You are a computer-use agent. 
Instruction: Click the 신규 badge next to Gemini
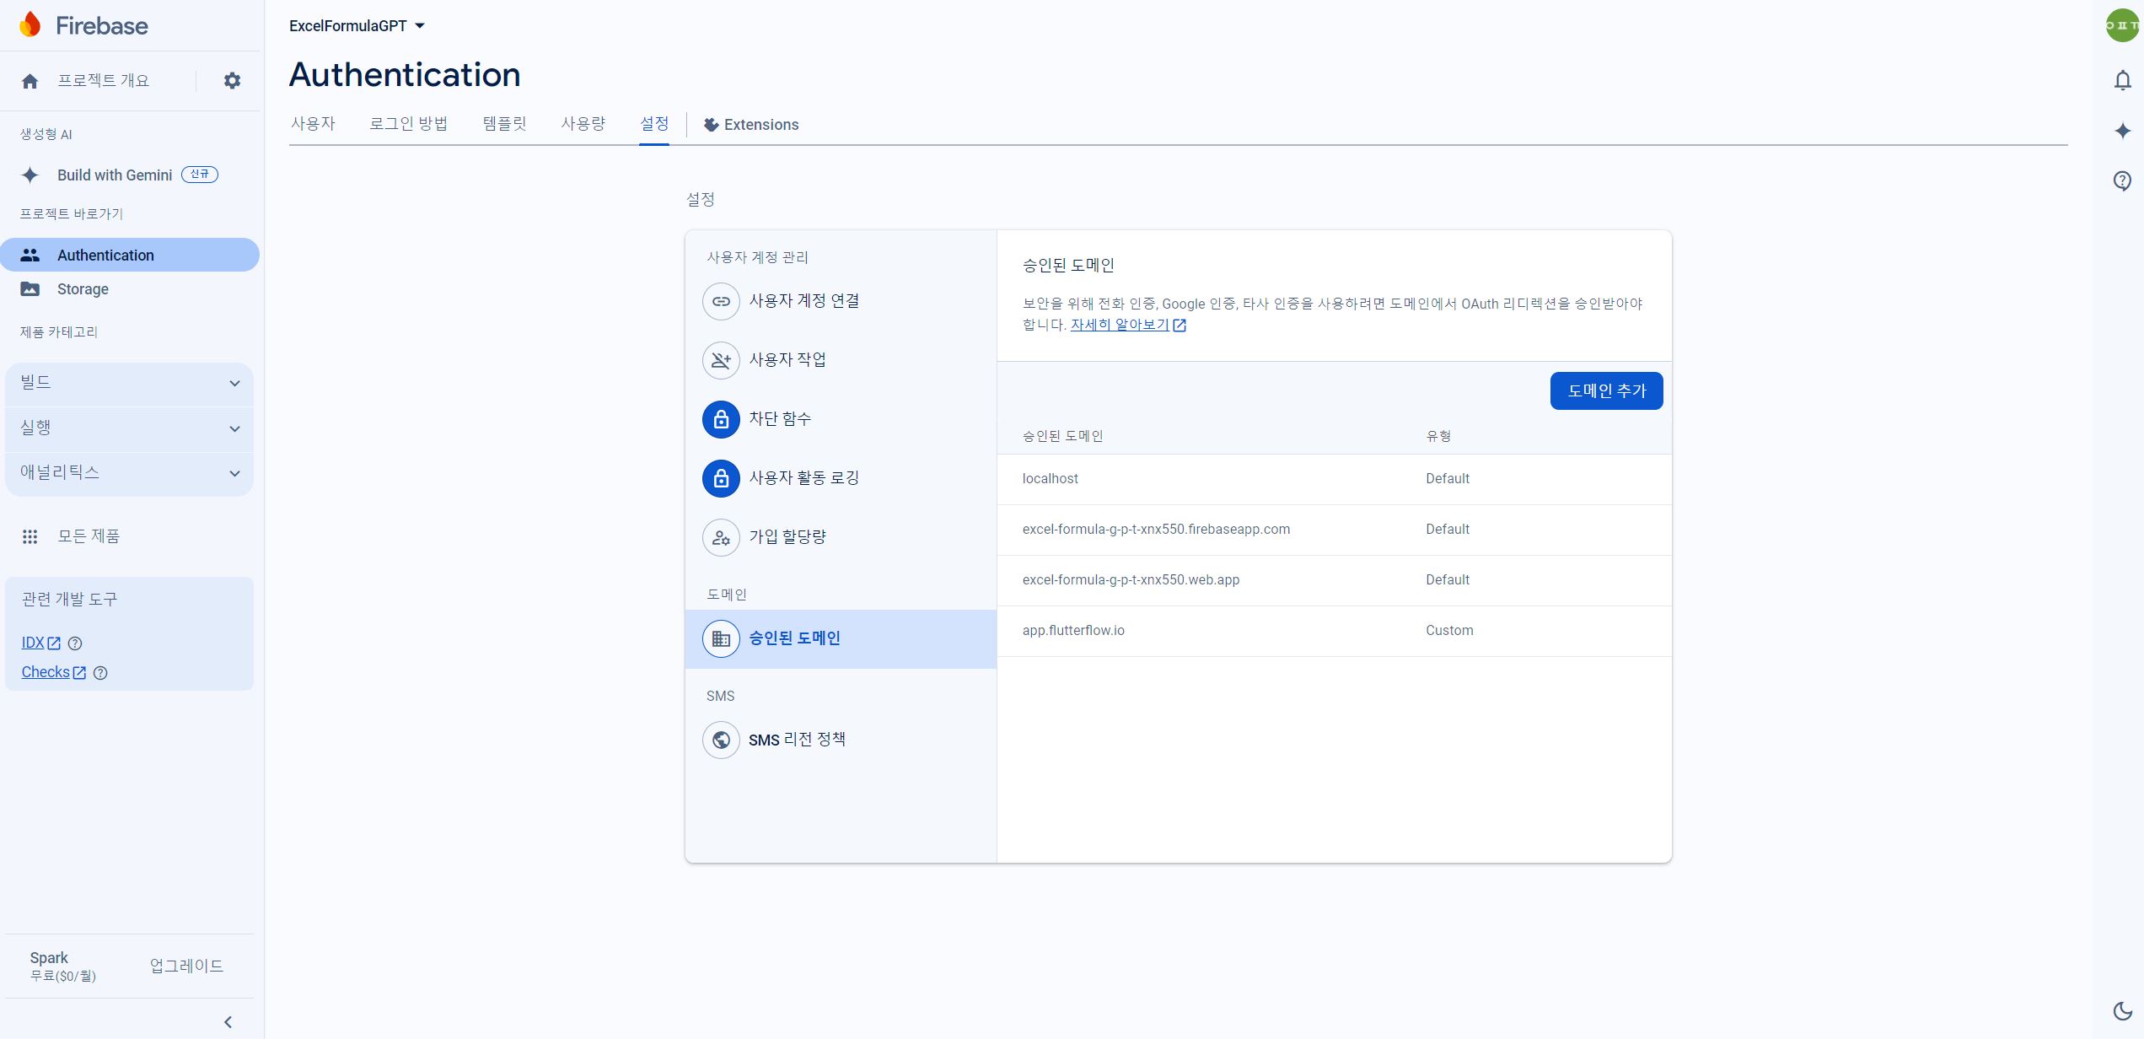200,175
